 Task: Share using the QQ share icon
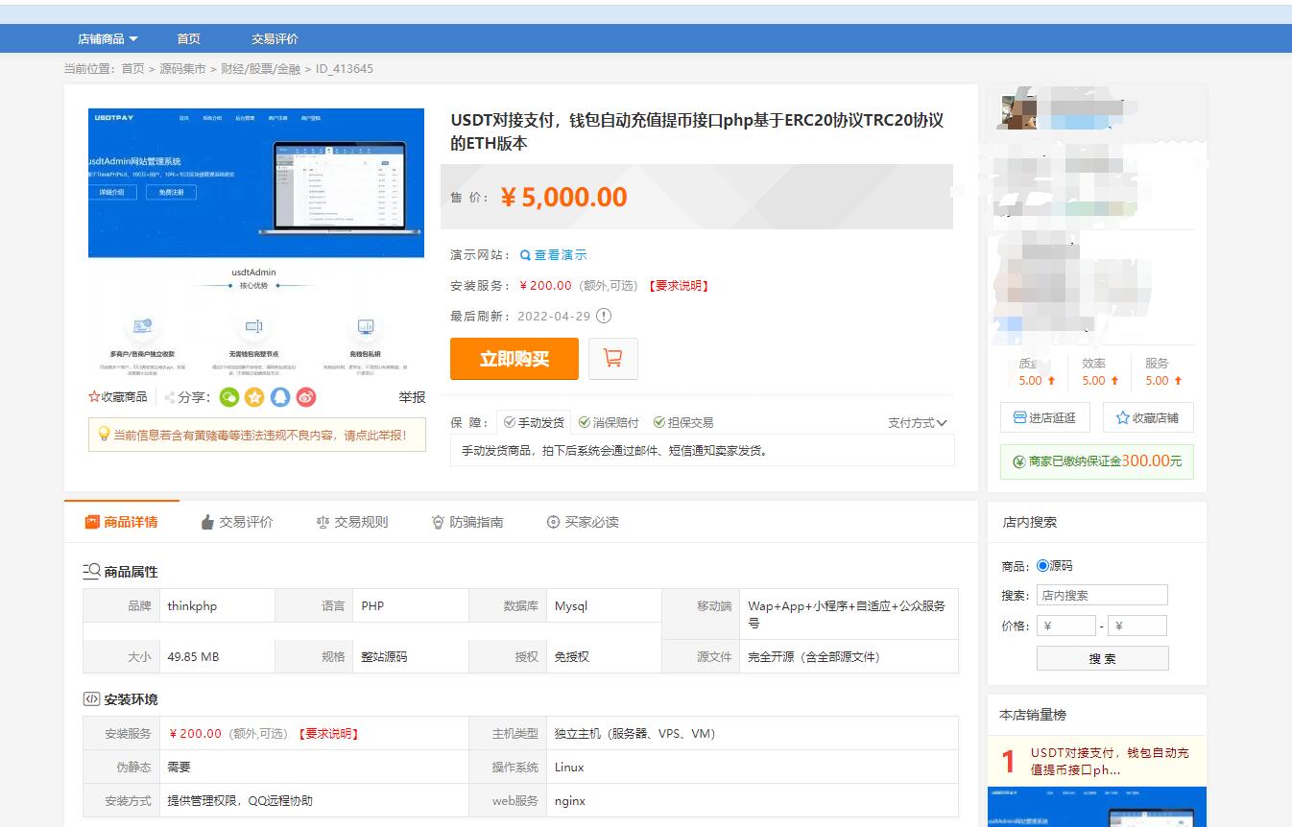click(278, 396)
